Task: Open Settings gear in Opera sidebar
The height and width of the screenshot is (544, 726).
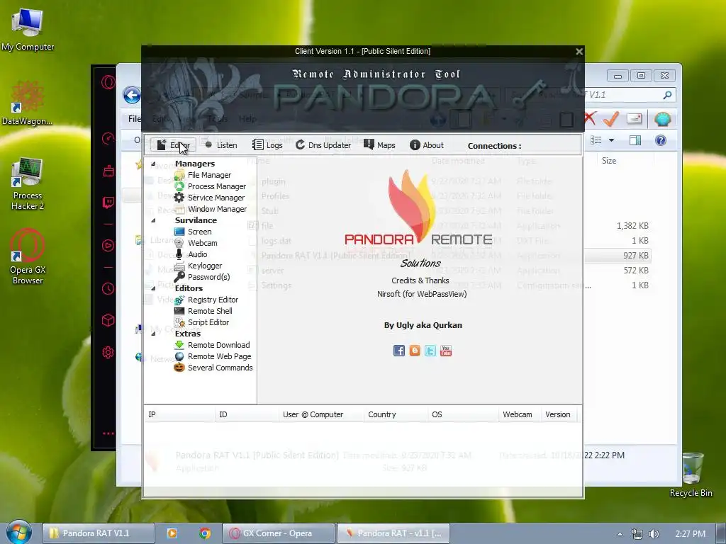Action: pos(108,353)
